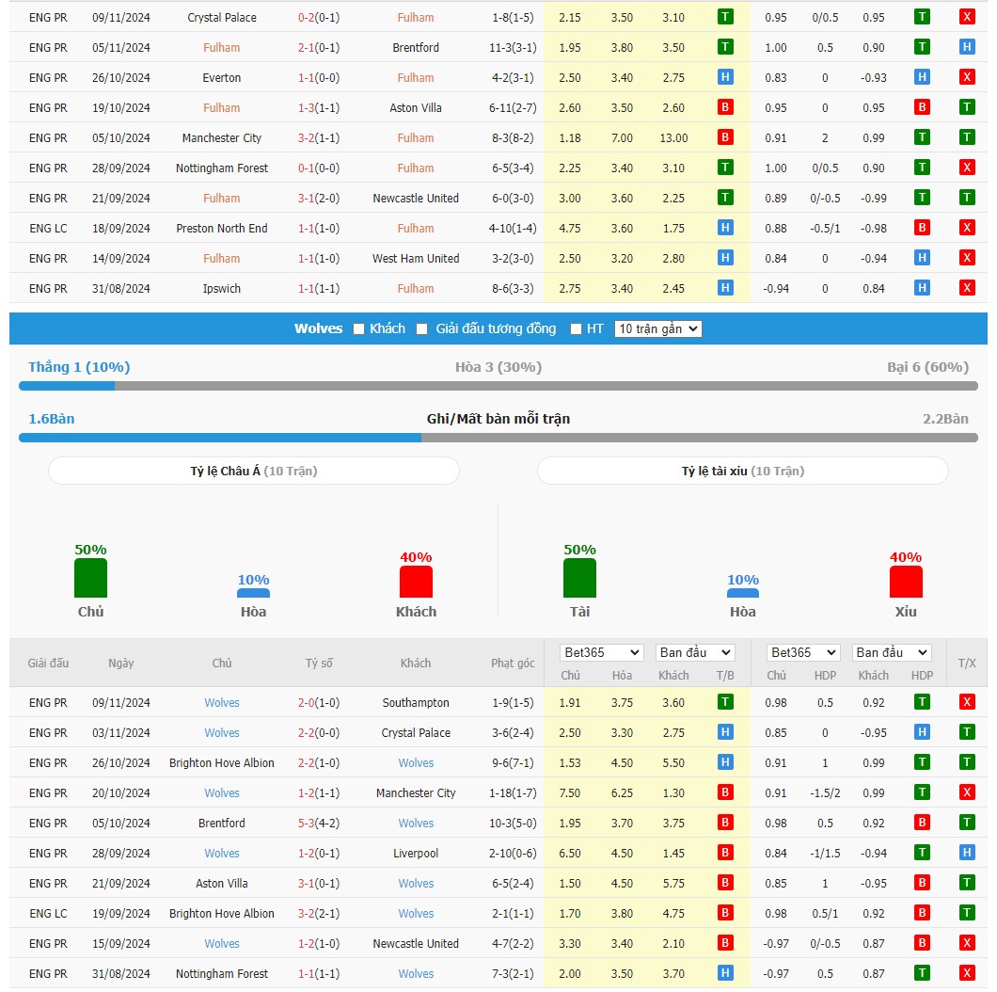The image size is (997, 992).
Task: Open the West Ham United team link
Action: coord(416,258)
